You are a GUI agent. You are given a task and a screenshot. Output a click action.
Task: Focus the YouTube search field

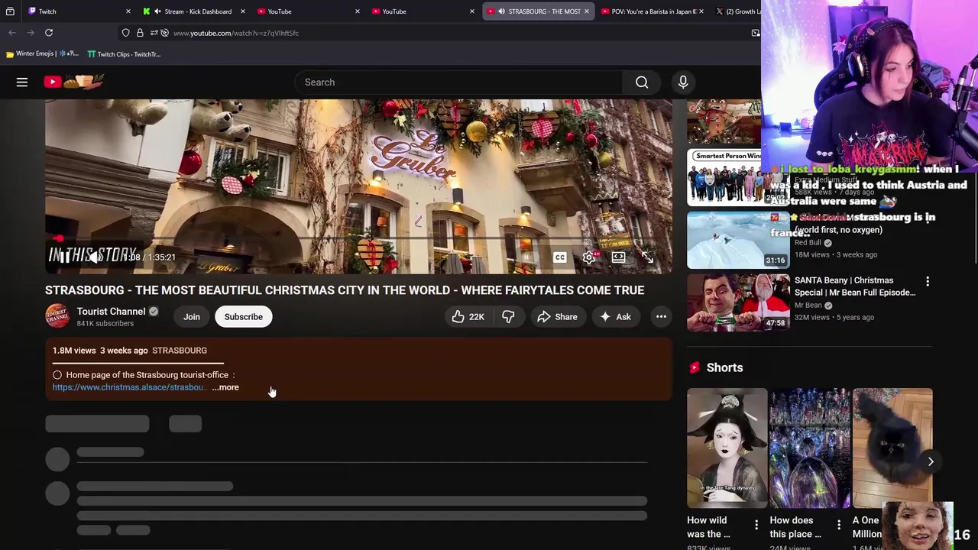click(458, 82)
